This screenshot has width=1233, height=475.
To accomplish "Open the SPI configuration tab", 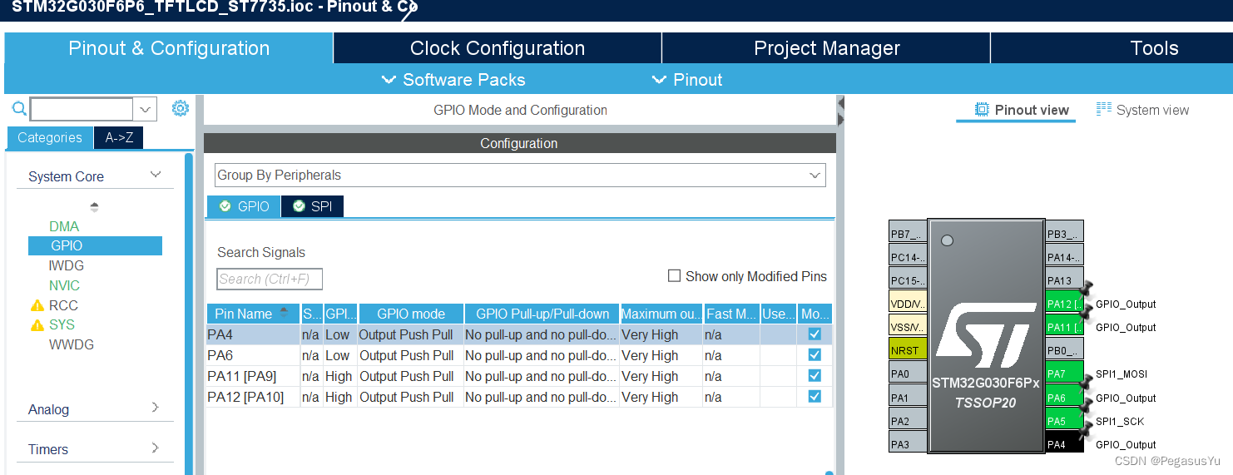I will 312,206.
